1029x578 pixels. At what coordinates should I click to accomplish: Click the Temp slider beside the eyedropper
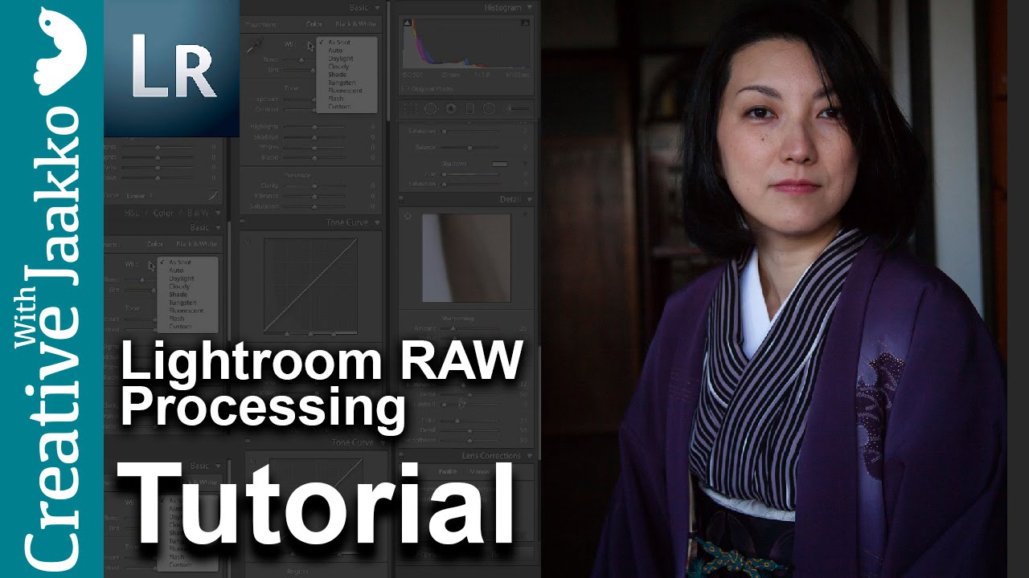click(x=300, y=60)
